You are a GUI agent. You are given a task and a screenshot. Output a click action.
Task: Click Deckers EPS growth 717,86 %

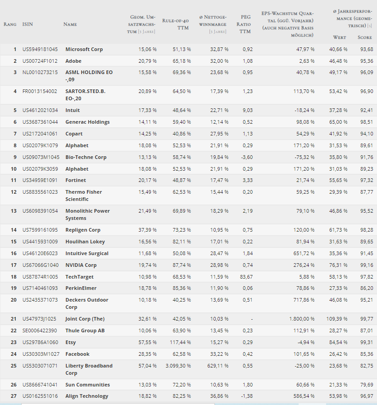tap(304, 300)
